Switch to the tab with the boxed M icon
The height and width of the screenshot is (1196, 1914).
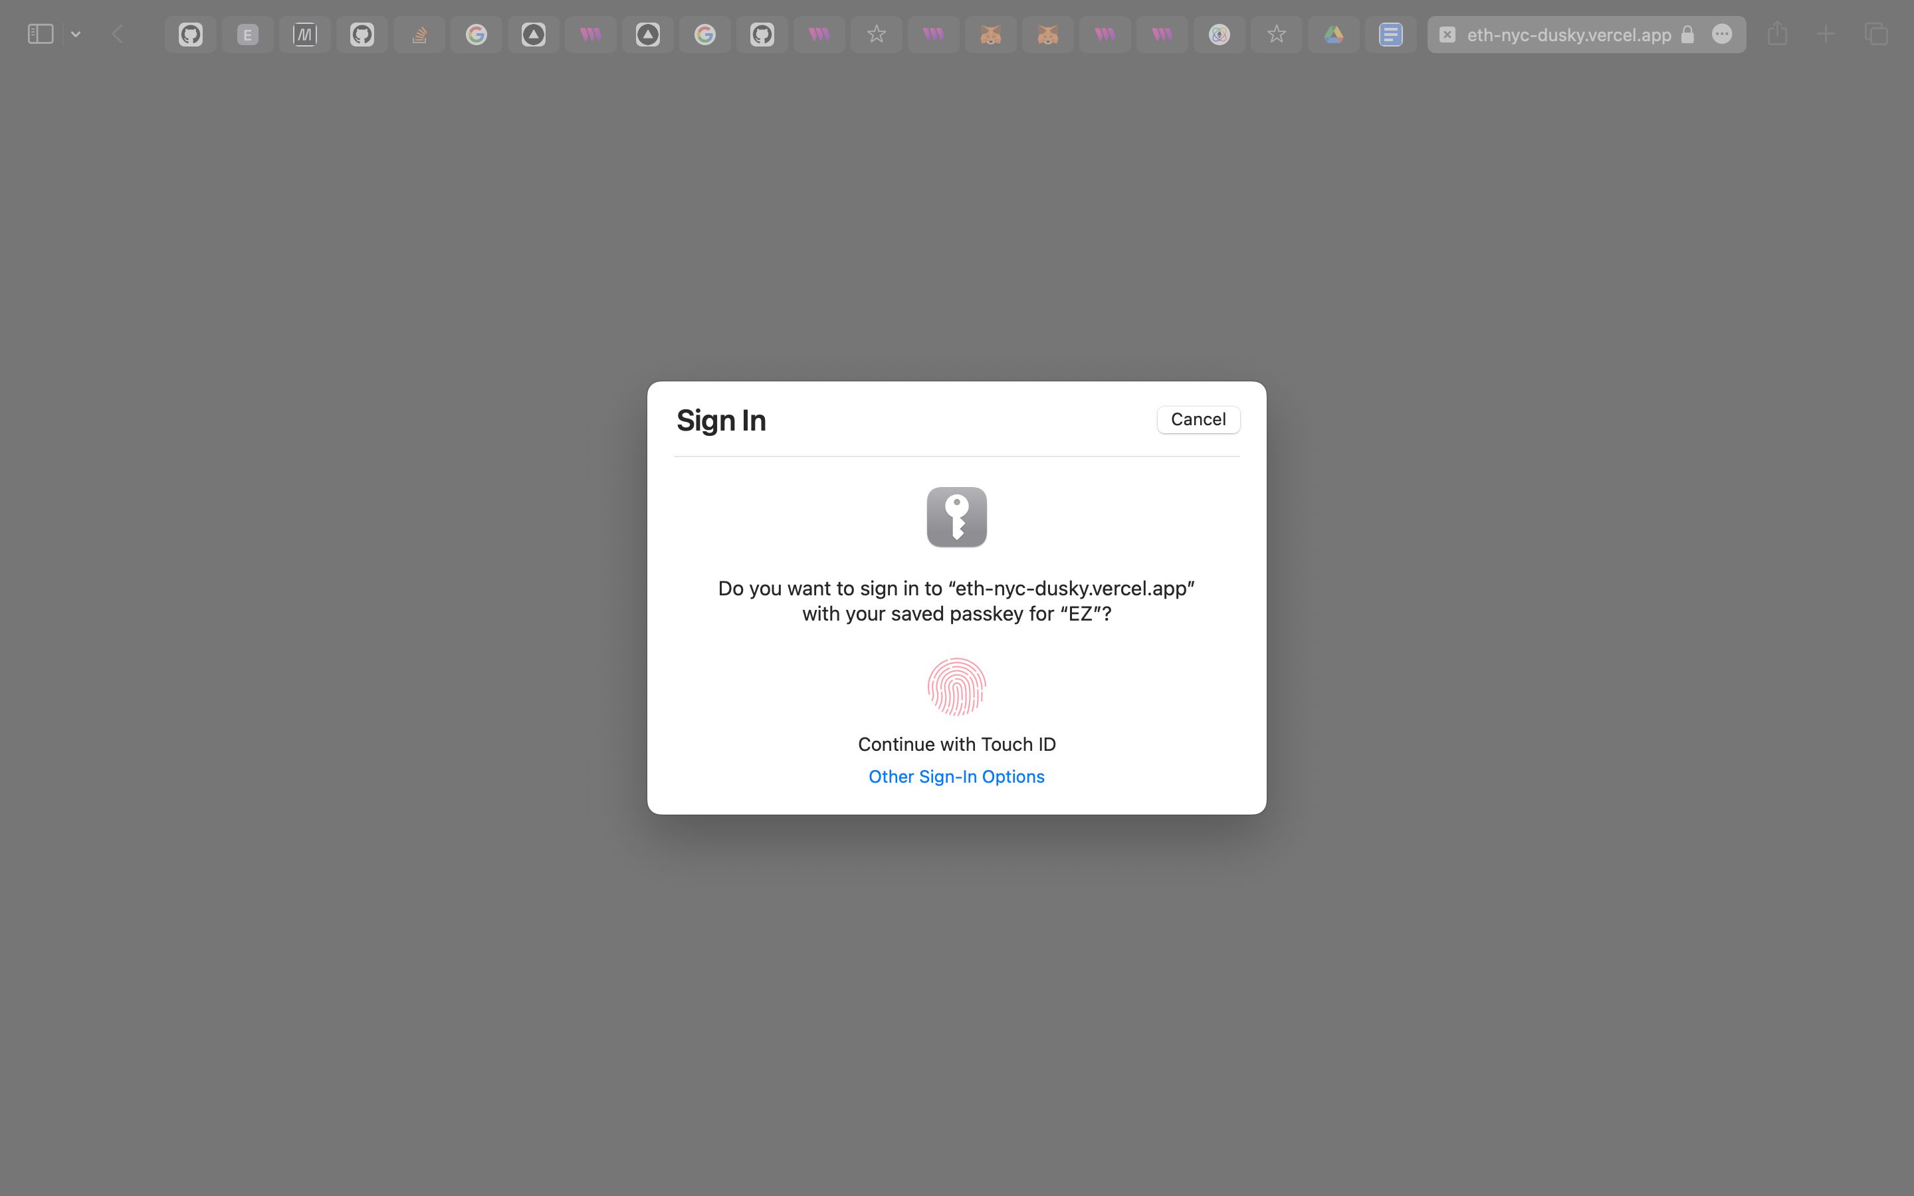[x=304, y=34]
